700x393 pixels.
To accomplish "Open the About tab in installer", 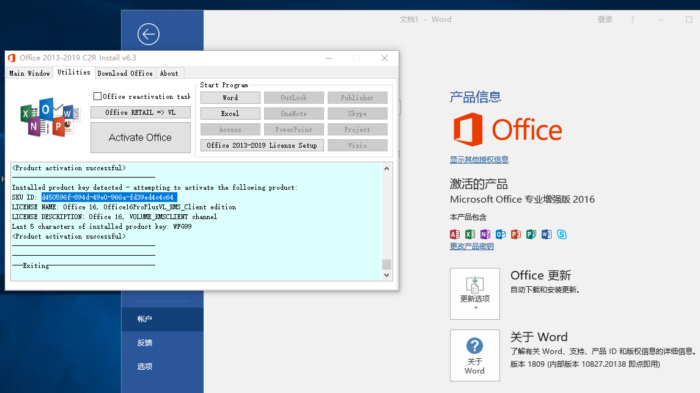I will 169,73.
